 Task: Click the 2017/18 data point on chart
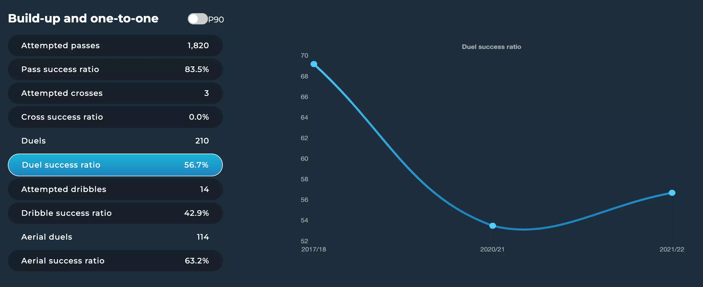314,64
